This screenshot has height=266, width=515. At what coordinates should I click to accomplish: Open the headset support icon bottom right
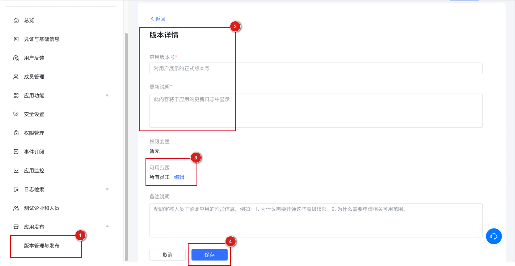494,236
